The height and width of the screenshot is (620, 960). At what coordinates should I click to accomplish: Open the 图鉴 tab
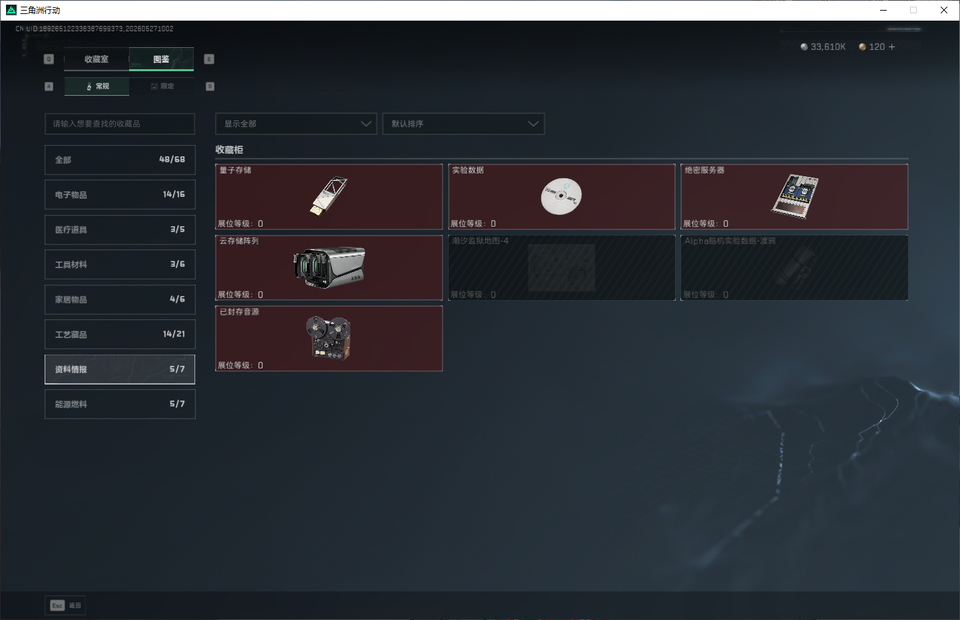click(x=161, y=59)
